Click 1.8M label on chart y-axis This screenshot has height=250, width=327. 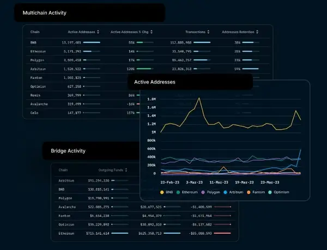pyautogui.click(x=152, y=99)
